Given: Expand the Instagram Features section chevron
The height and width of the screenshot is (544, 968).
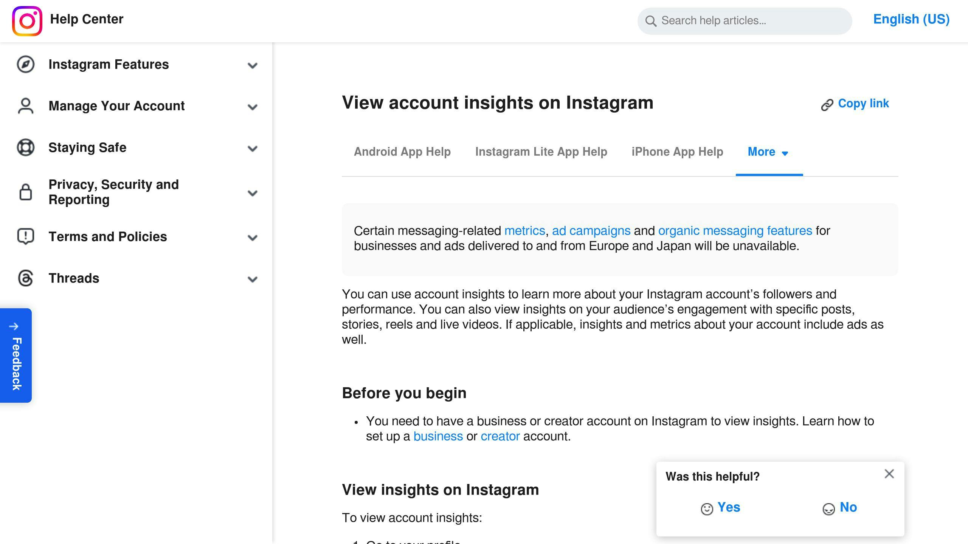Looking at the screenshot, I should (253, 65).
